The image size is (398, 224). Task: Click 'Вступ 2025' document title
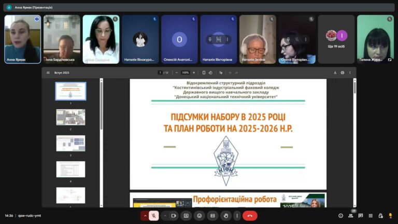pyautogui.click(x=62, y=73)
